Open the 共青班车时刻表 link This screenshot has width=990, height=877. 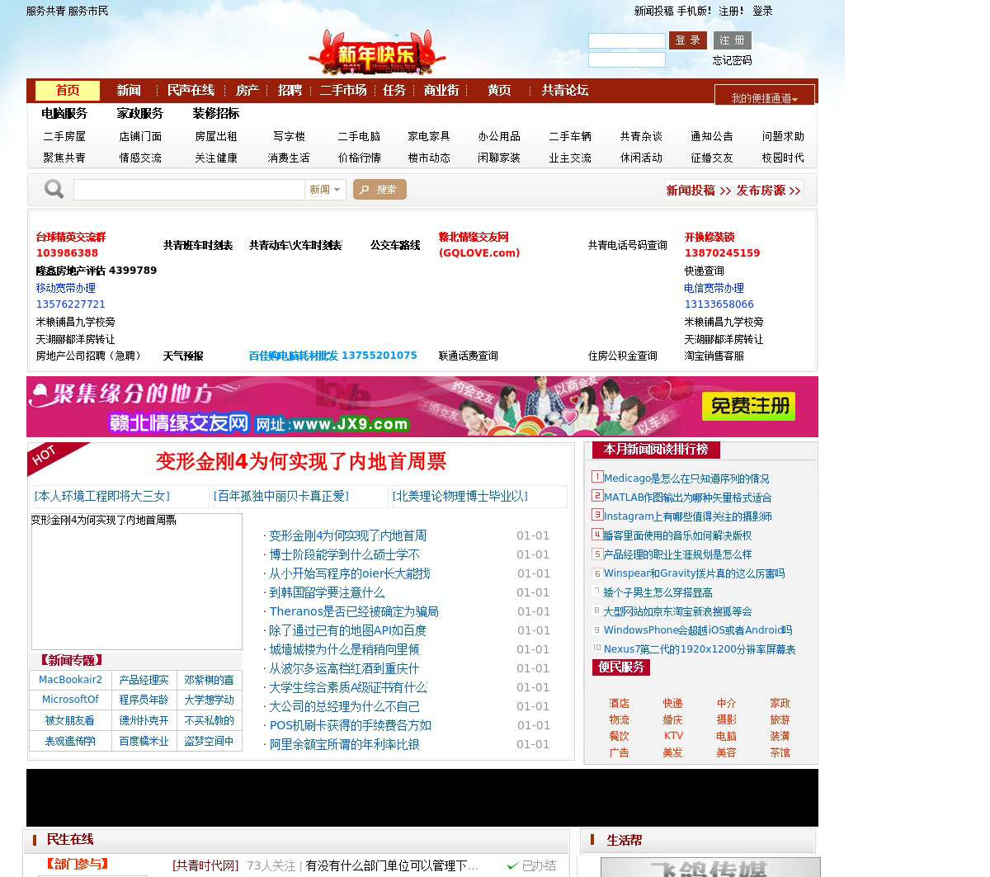click(198, 245)
